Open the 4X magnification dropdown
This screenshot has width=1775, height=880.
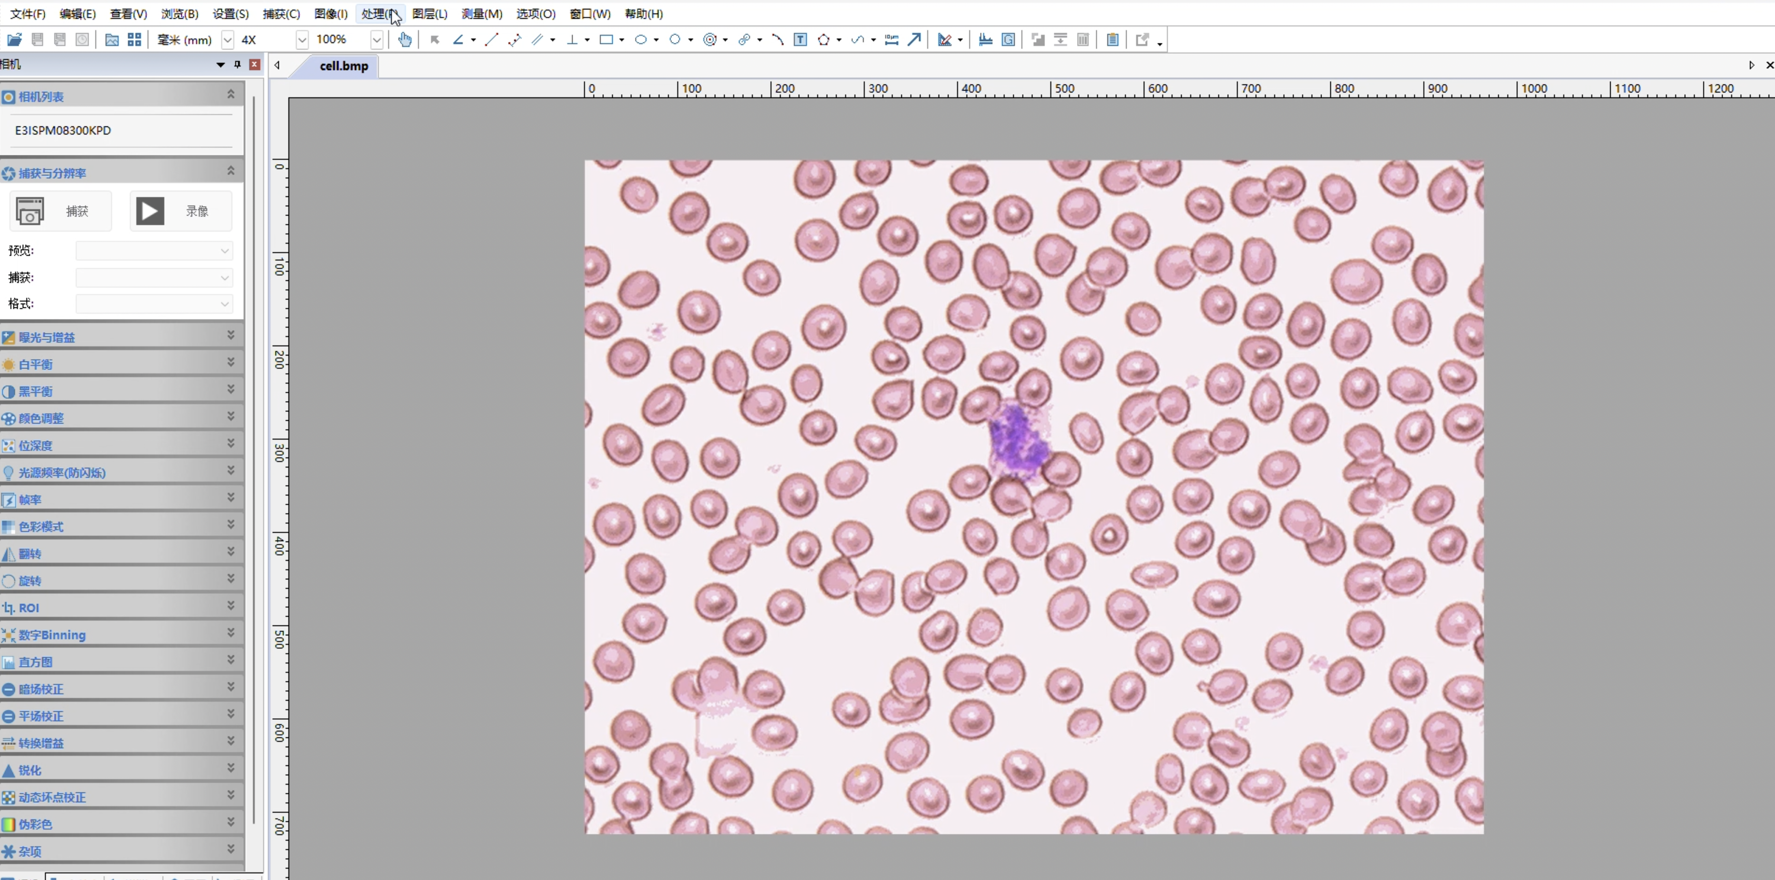(x=301, y=40)
